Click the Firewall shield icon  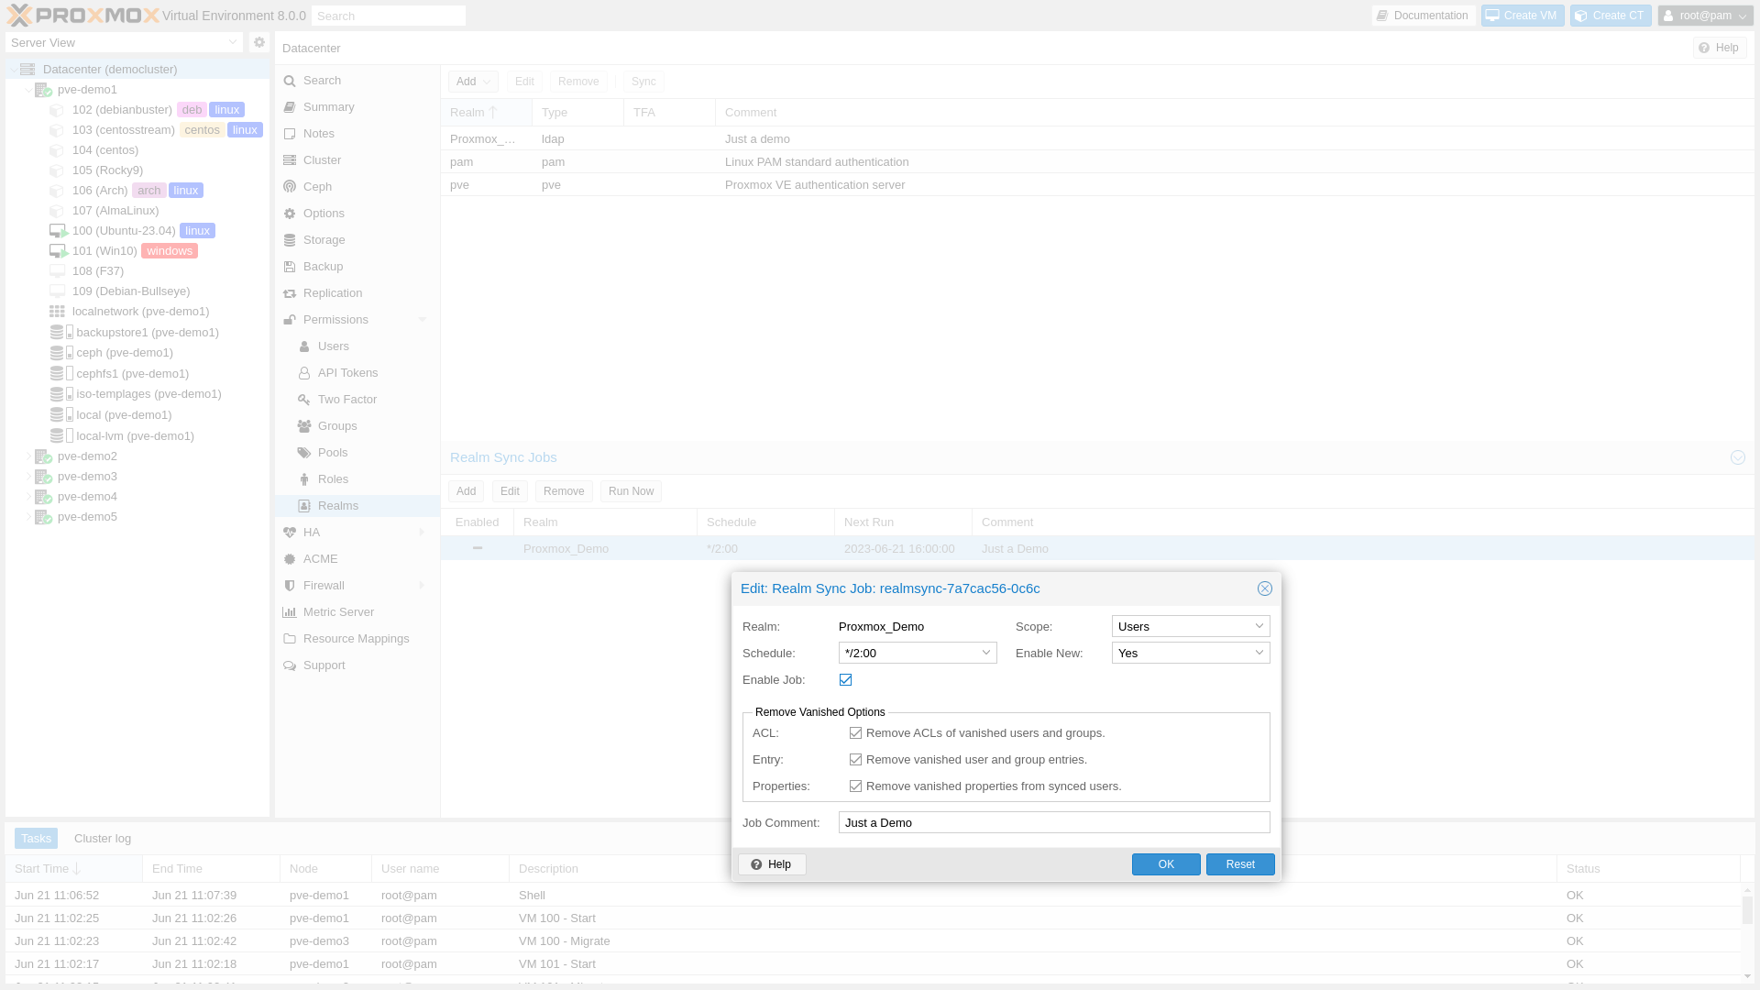pyautogui.click(x=290, y=586)
